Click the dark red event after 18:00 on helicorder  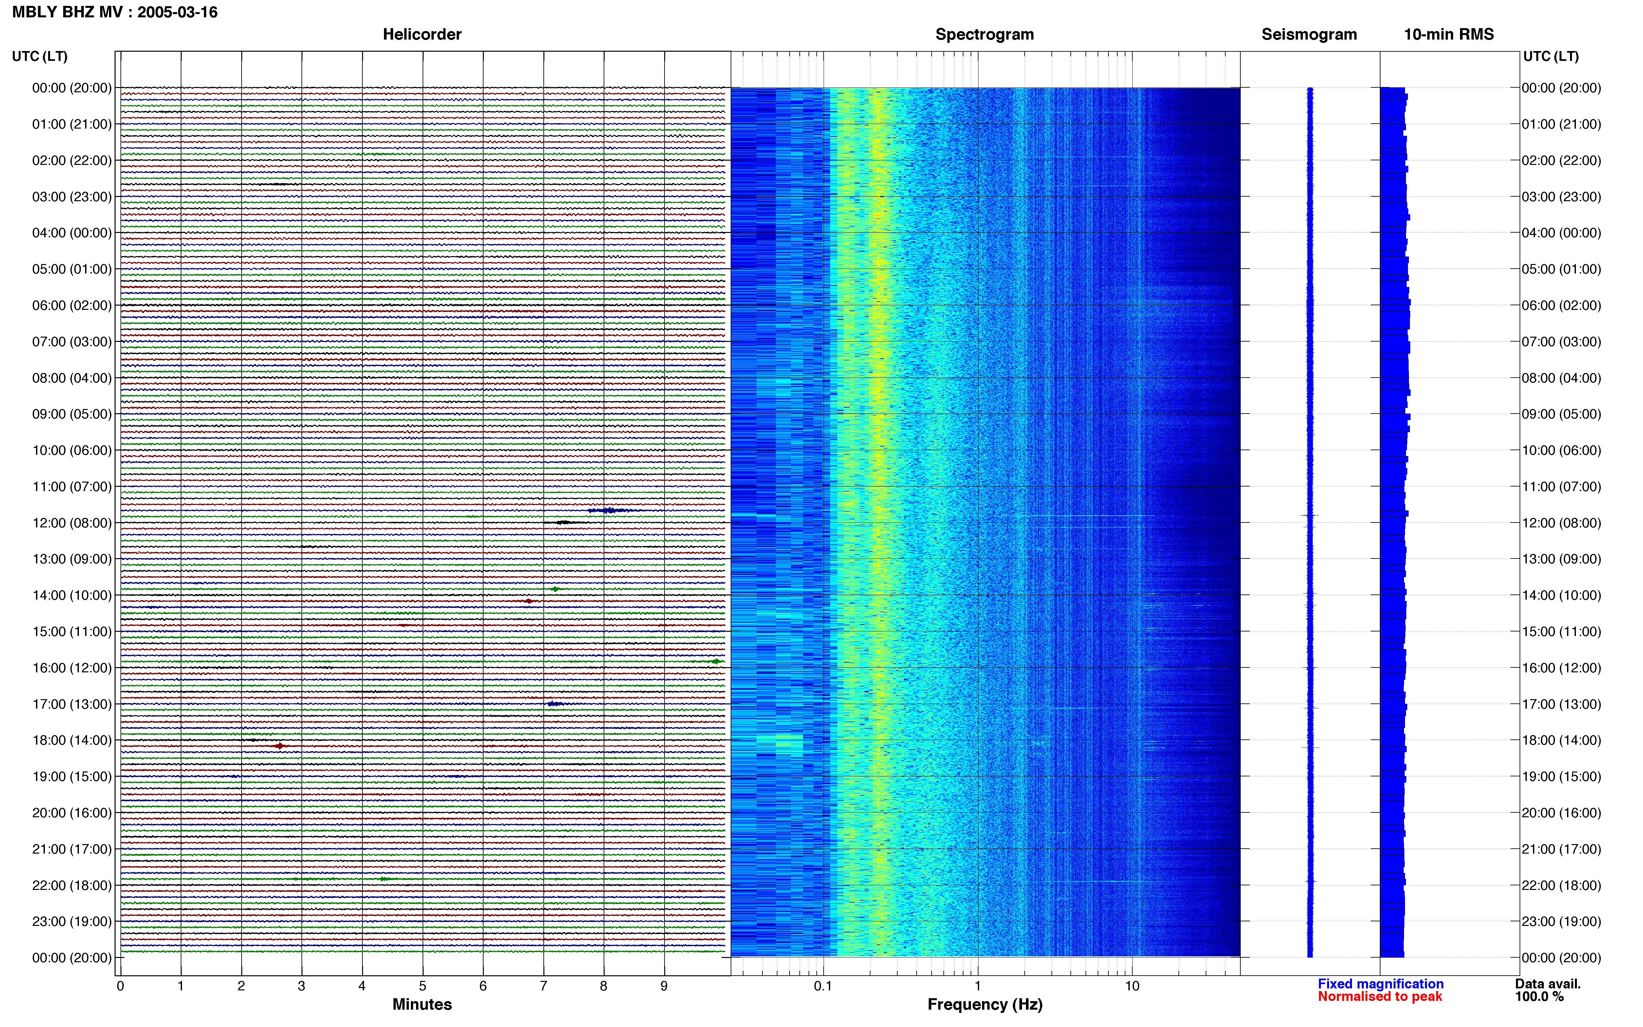[279, 746]
